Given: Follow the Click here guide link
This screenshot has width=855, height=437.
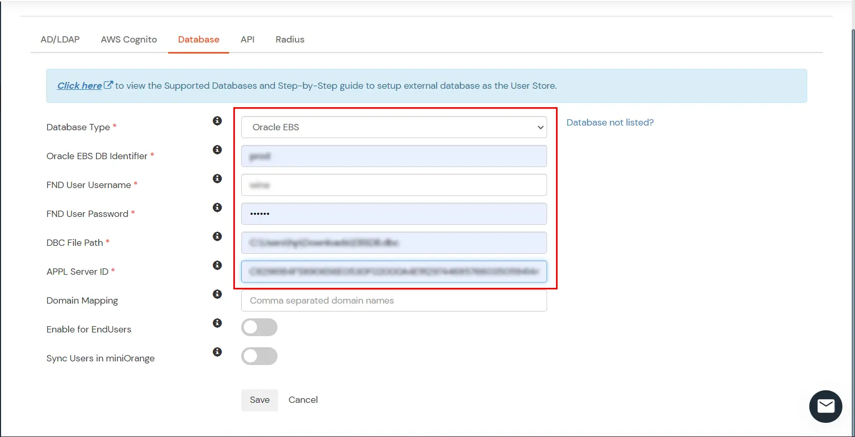Looking at the screenshot, I should [79, 86].
